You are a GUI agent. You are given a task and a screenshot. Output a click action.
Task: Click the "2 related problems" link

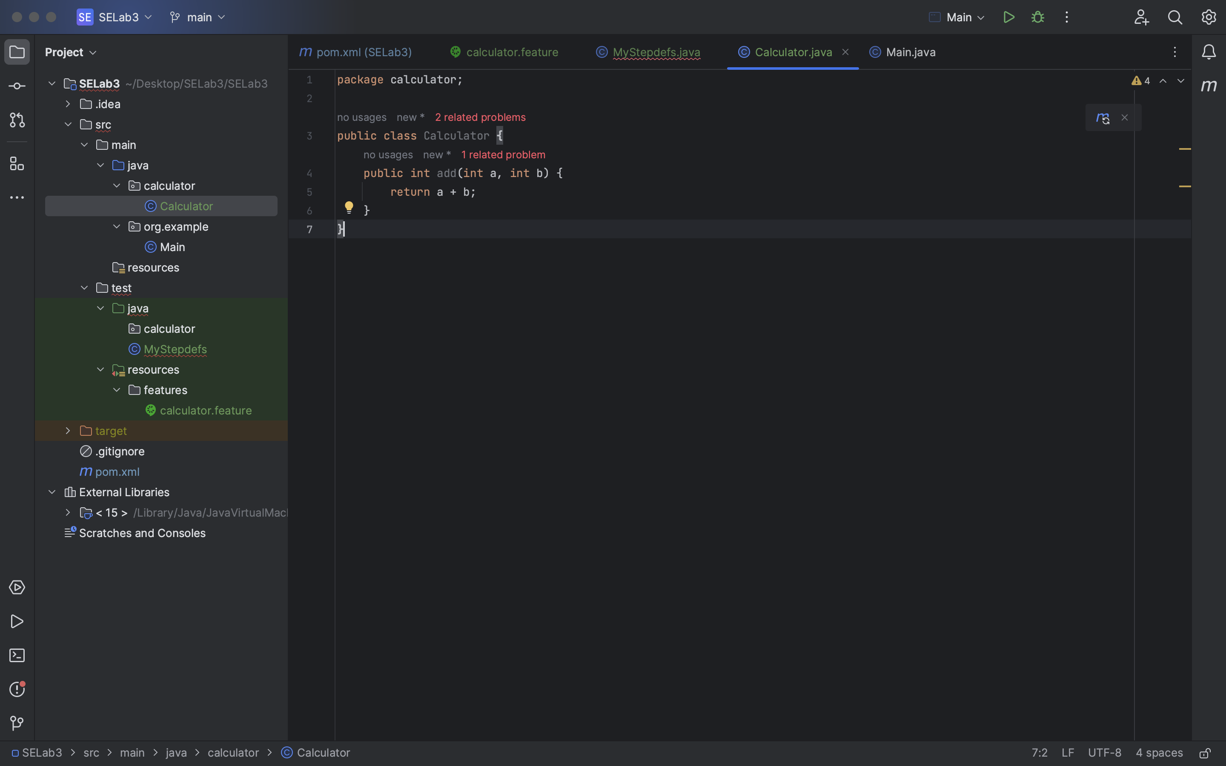tap(480, 117)
